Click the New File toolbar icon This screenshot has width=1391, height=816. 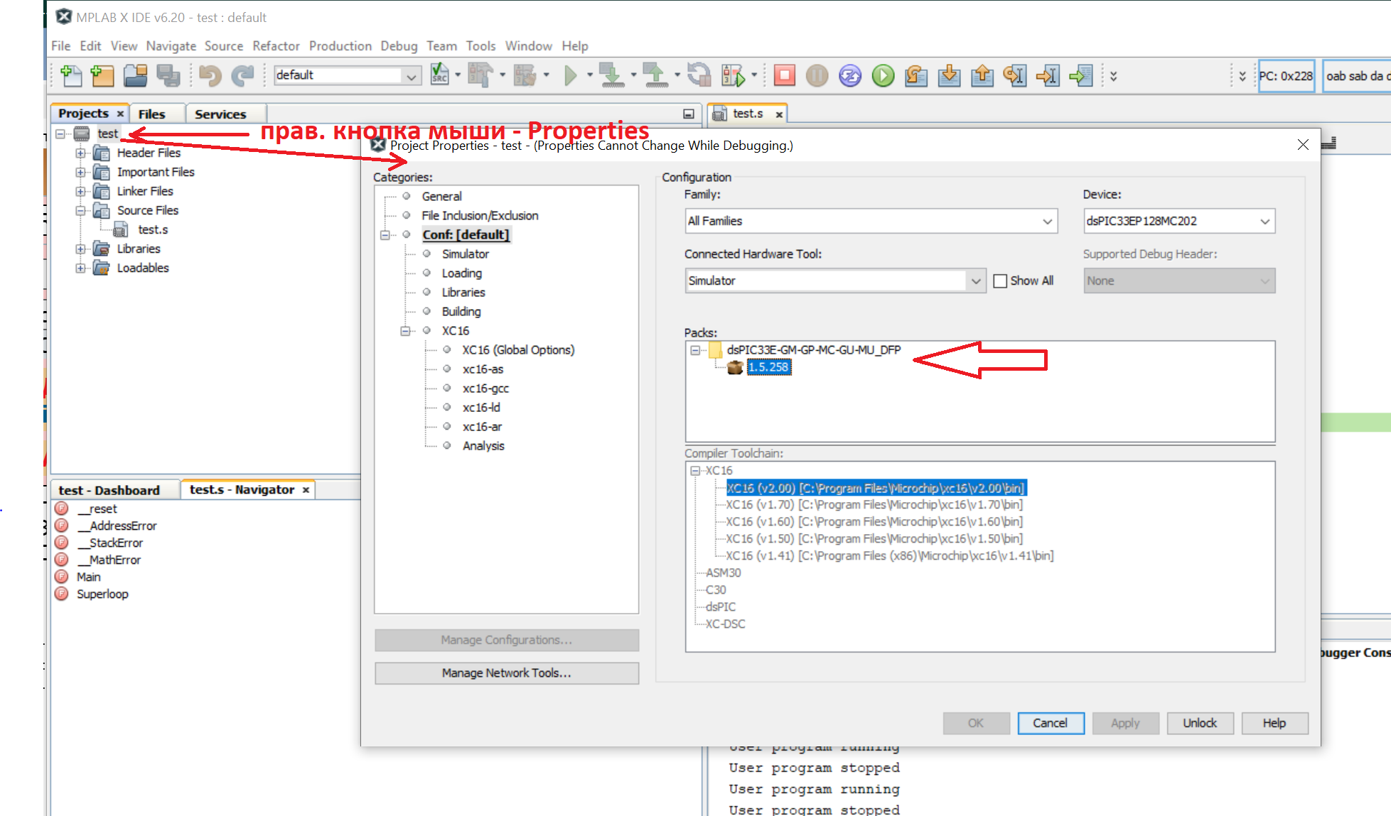click(x=71, y=75)
